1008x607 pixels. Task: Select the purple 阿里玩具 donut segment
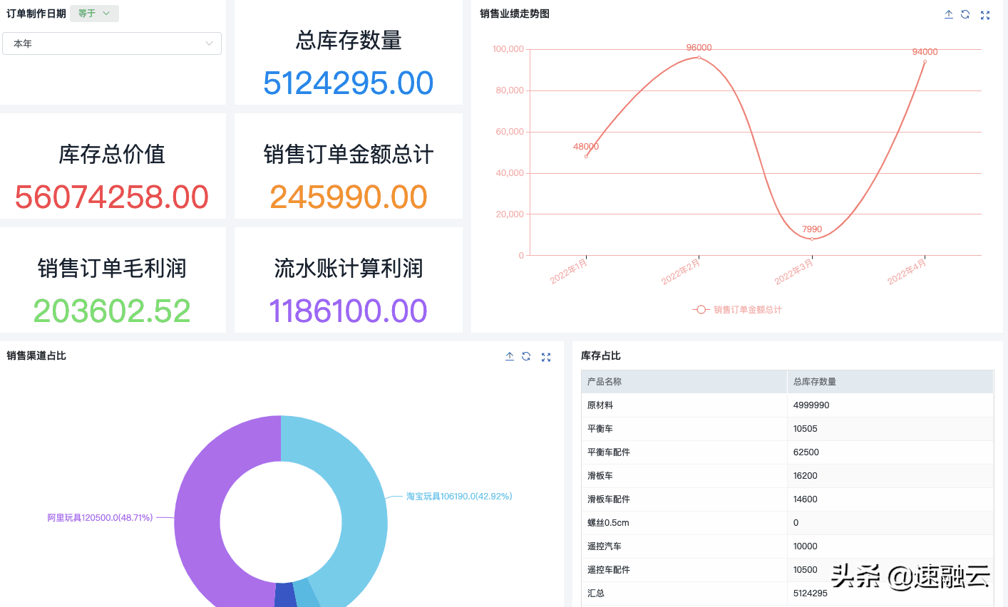pos(200,513)
